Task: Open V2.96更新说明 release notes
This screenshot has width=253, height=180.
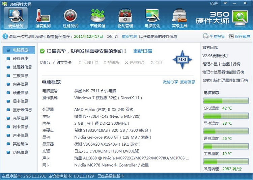Action: point(215,56)
